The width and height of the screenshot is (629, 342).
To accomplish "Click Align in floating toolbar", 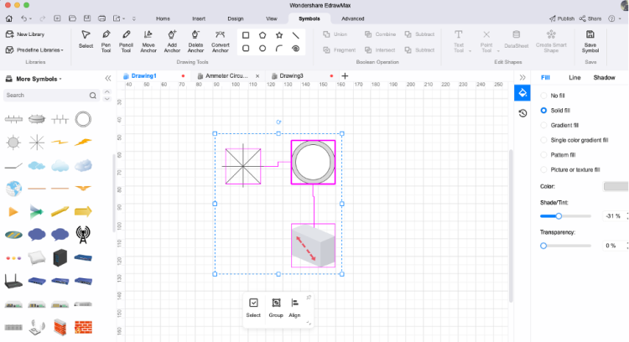I will coord(294,308).
